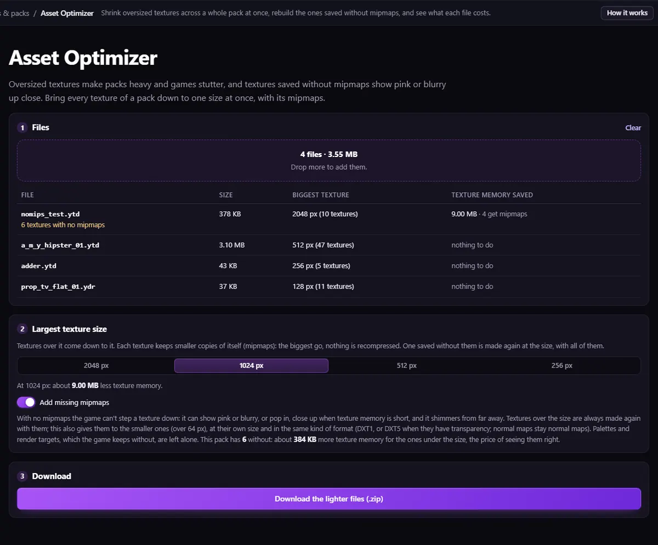This screenshot has height=545, width=658.
Task: Click the 'Drop more to add them.' hint
Action: pos(329,167)
